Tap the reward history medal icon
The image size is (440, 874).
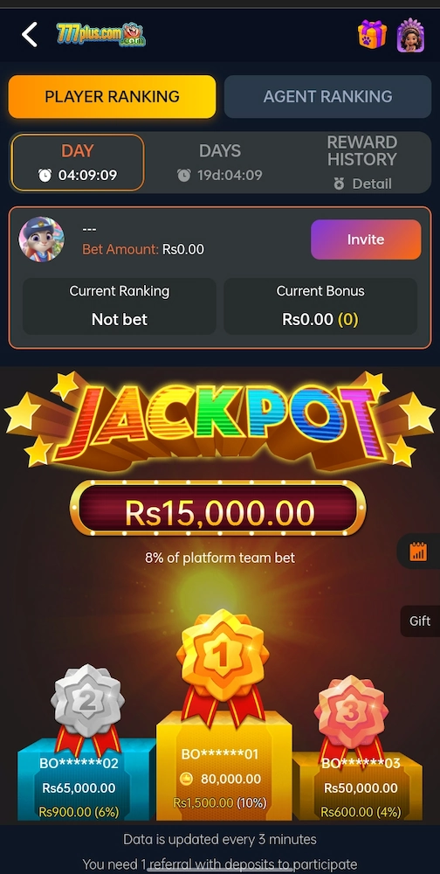pos(339,184)
